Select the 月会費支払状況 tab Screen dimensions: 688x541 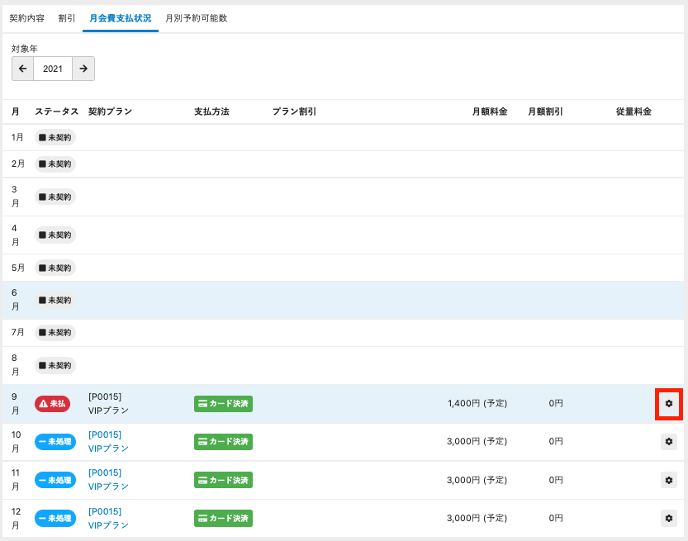point(120,18)
